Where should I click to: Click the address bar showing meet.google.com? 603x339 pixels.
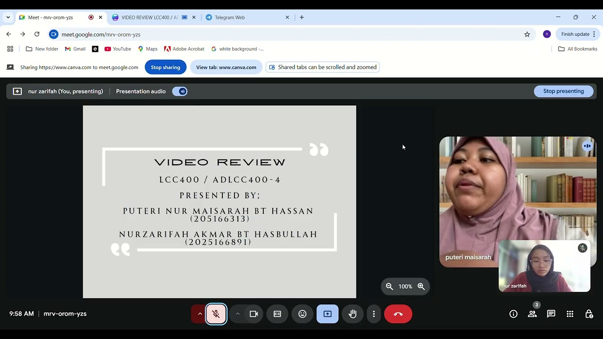pos(291,34)
